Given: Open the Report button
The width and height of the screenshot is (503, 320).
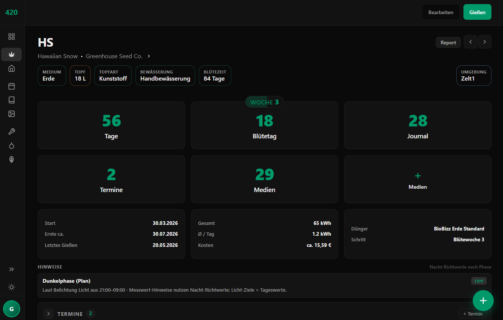Looking at the screenshot, I should pyautogui.click(x=448, y=43).
